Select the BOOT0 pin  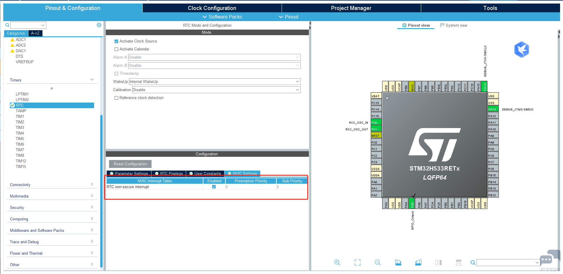pyautogui.click(x=412, y=86)
